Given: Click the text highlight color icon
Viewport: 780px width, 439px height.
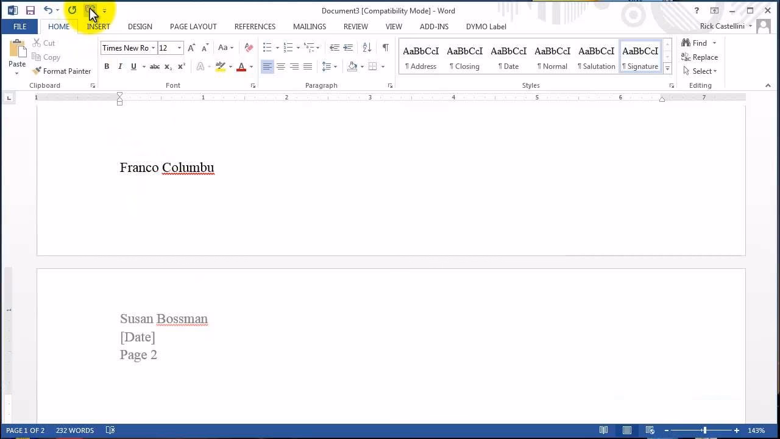Looking at the screenshot, I should pyautogui.click(x=221, y=66).
